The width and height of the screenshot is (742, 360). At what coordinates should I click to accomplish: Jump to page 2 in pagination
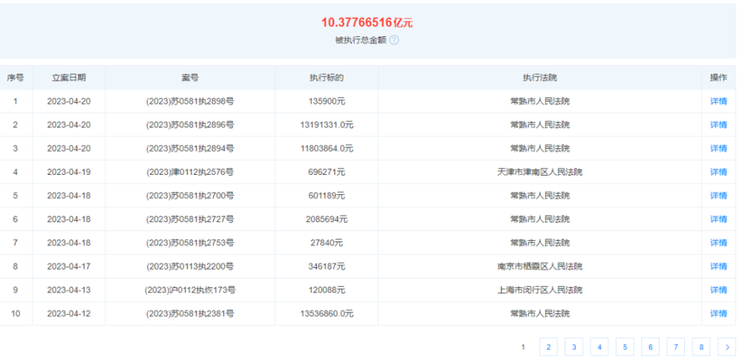pyautogui.click(x=548, y=347)
